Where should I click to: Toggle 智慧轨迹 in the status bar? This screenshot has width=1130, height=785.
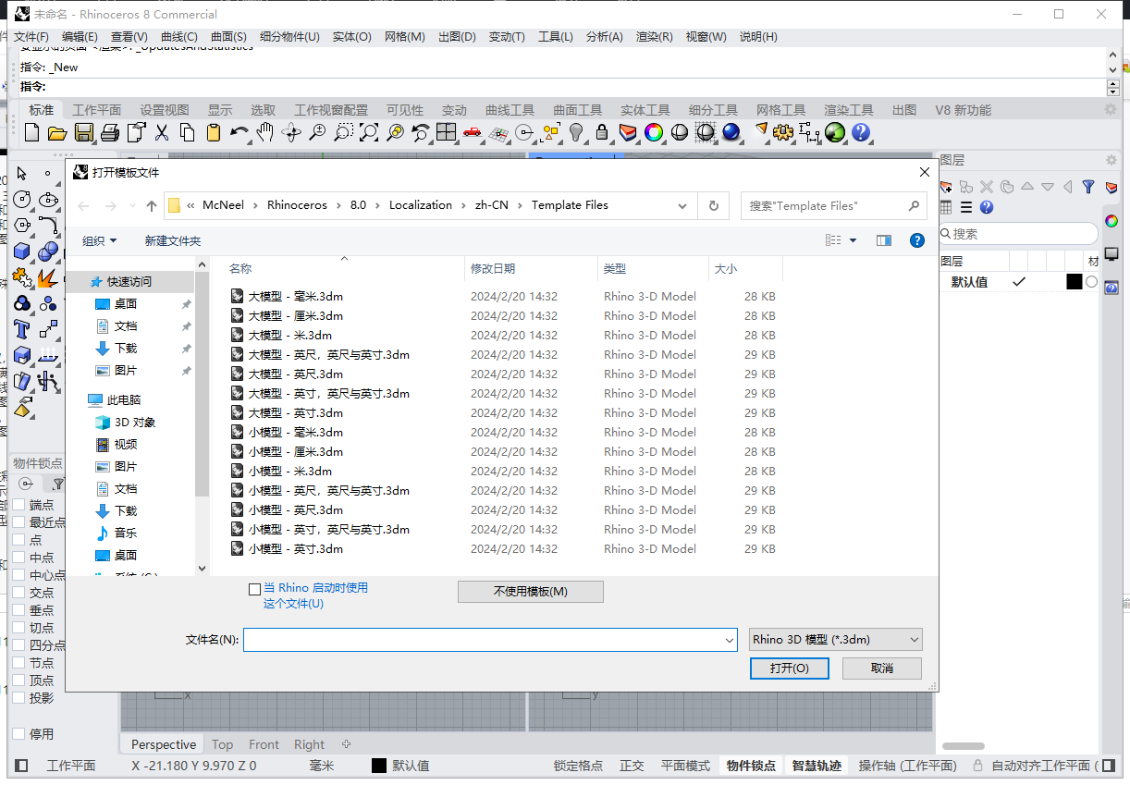pyautogui.click(x=817, y=766)
